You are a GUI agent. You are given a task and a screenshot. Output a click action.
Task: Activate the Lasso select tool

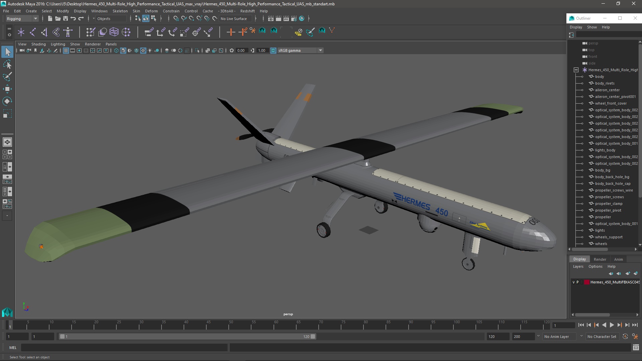pyautogui.click(x=7, y=64)
